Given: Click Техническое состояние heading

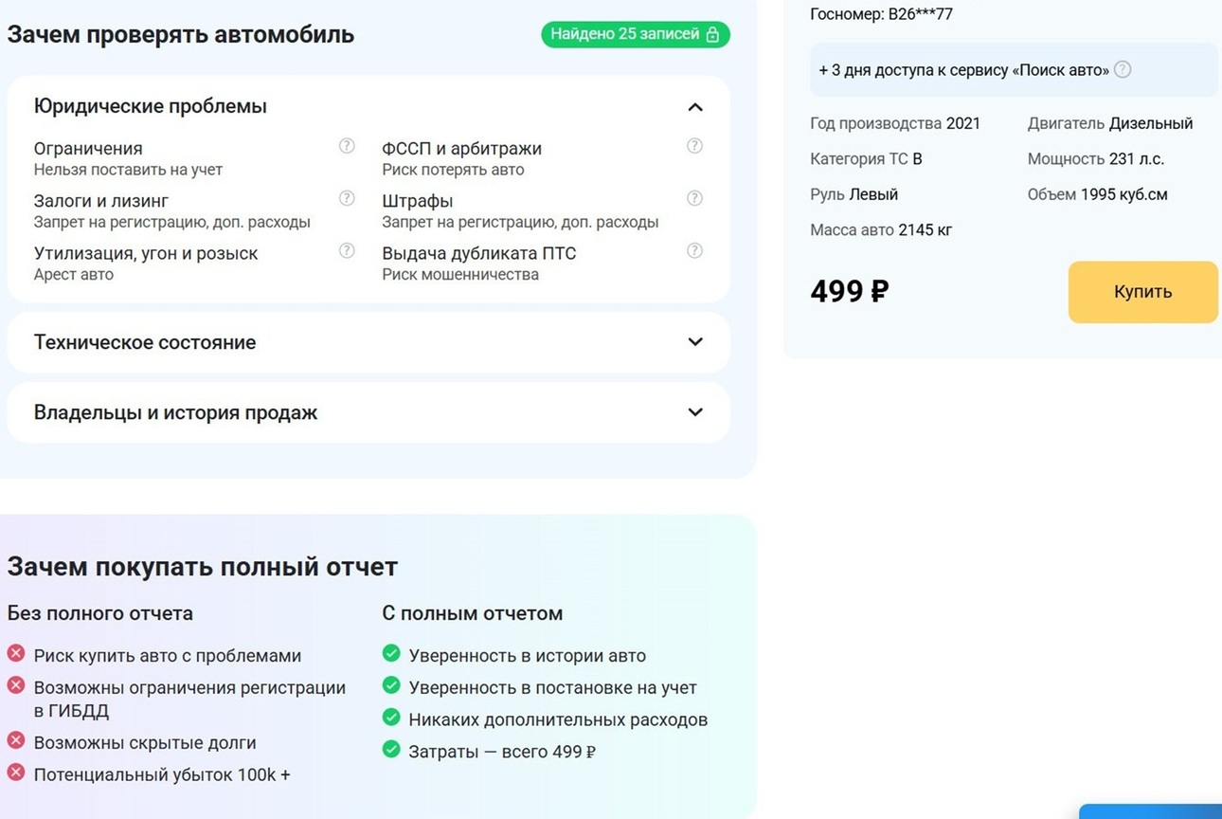Looking at the screenshot, I should [145, 342].
